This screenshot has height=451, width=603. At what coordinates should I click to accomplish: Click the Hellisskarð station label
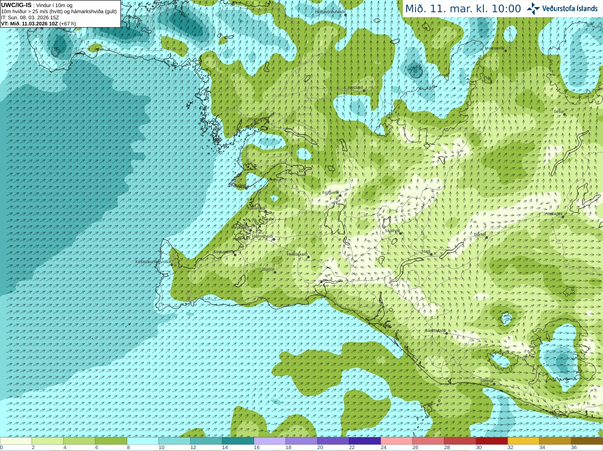pos(297,254)
